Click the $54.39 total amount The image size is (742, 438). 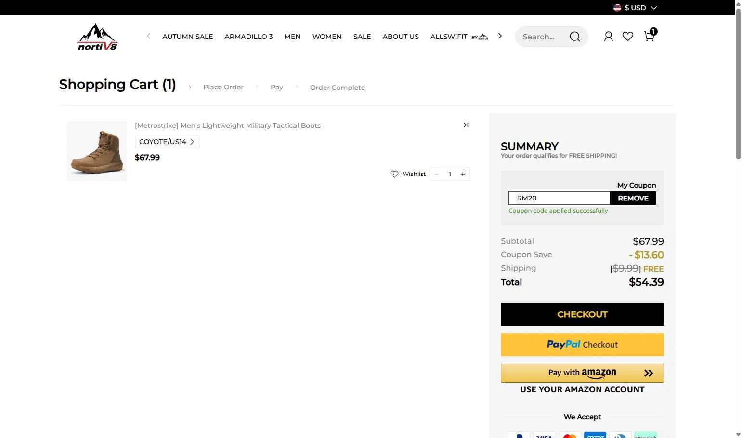click(x=646, y=282)
